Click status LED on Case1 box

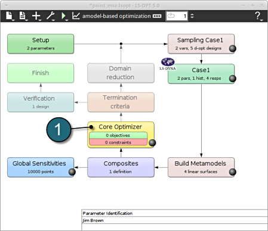coord(232,79)
